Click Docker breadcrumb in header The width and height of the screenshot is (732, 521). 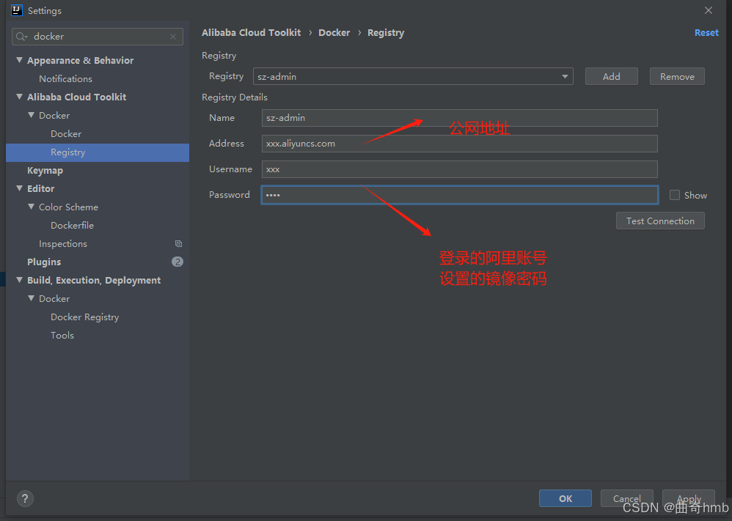point(334,33)
